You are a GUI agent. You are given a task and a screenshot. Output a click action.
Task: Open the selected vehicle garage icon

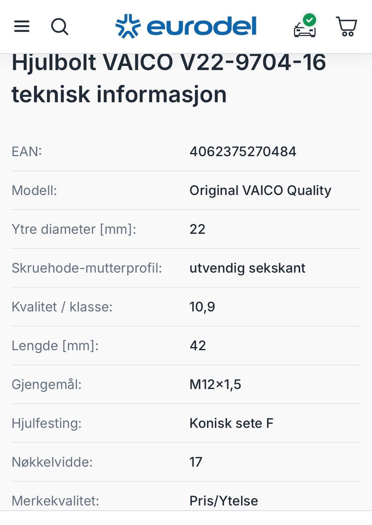305,26
